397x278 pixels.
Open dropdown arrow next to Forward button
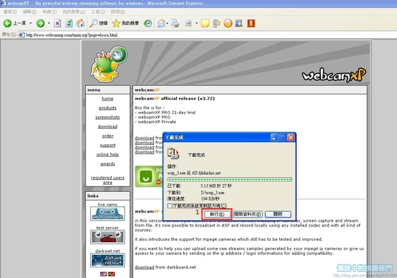pyautogui.click(x=49, y=23)
